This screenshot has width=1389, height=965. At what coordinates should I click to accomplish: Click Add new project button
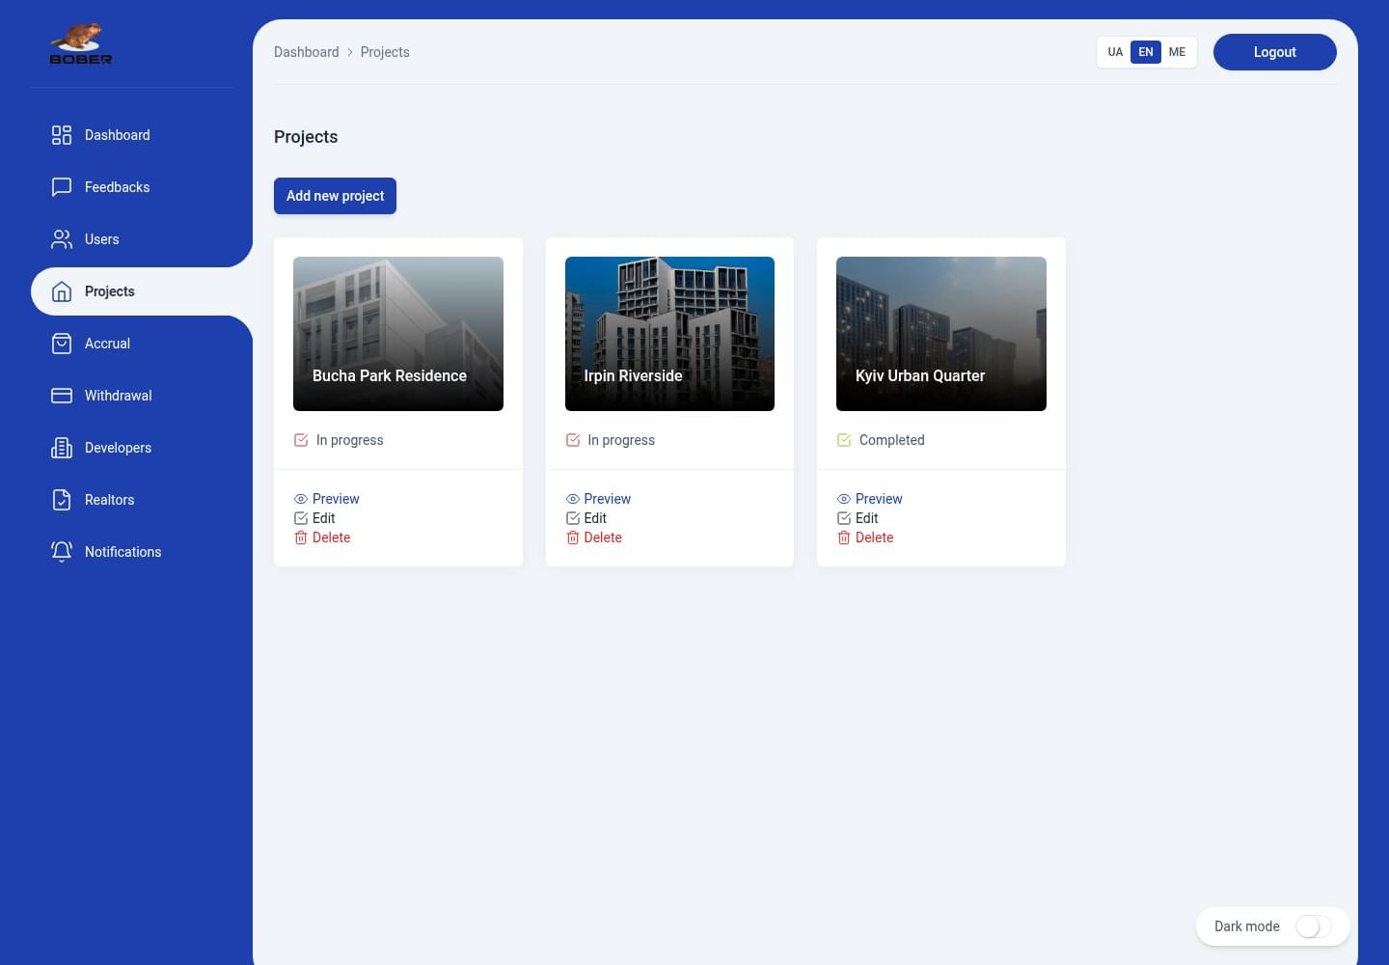[x=335, y=196]
